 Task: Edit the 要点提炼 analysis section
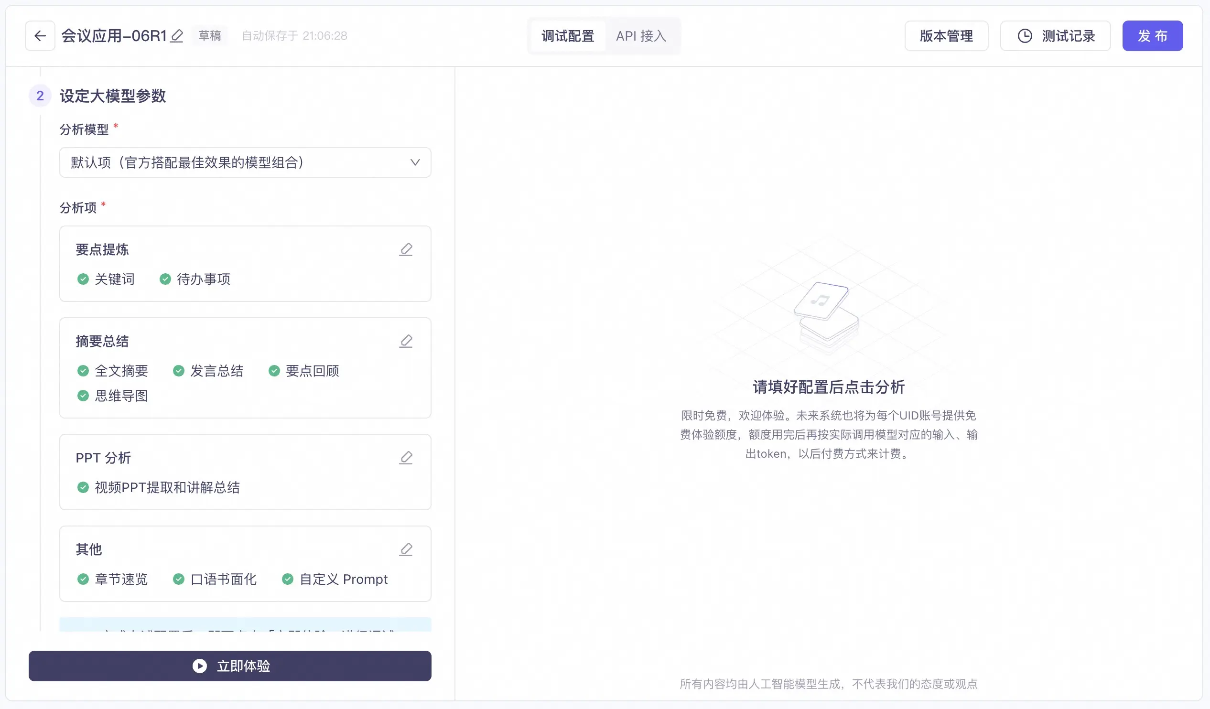tap(406, 249)
